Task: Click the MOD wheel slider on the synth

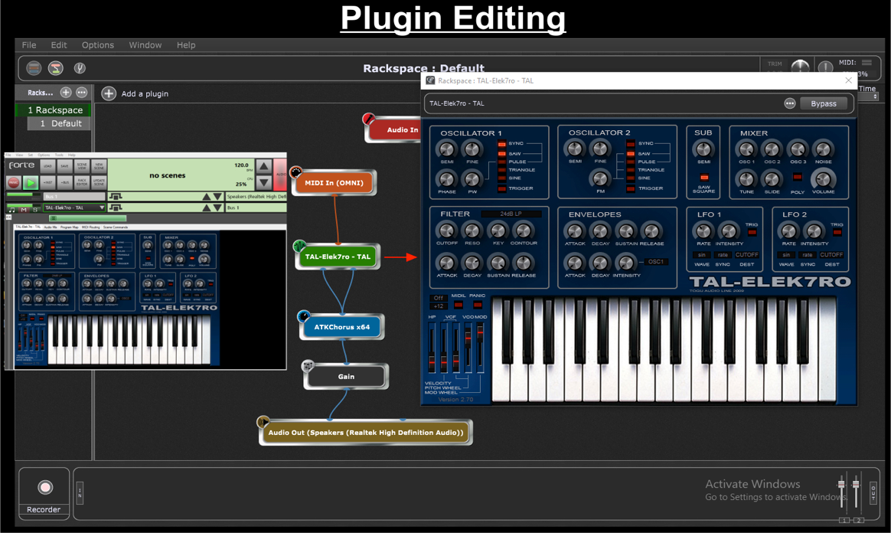Action: [480, 348]
